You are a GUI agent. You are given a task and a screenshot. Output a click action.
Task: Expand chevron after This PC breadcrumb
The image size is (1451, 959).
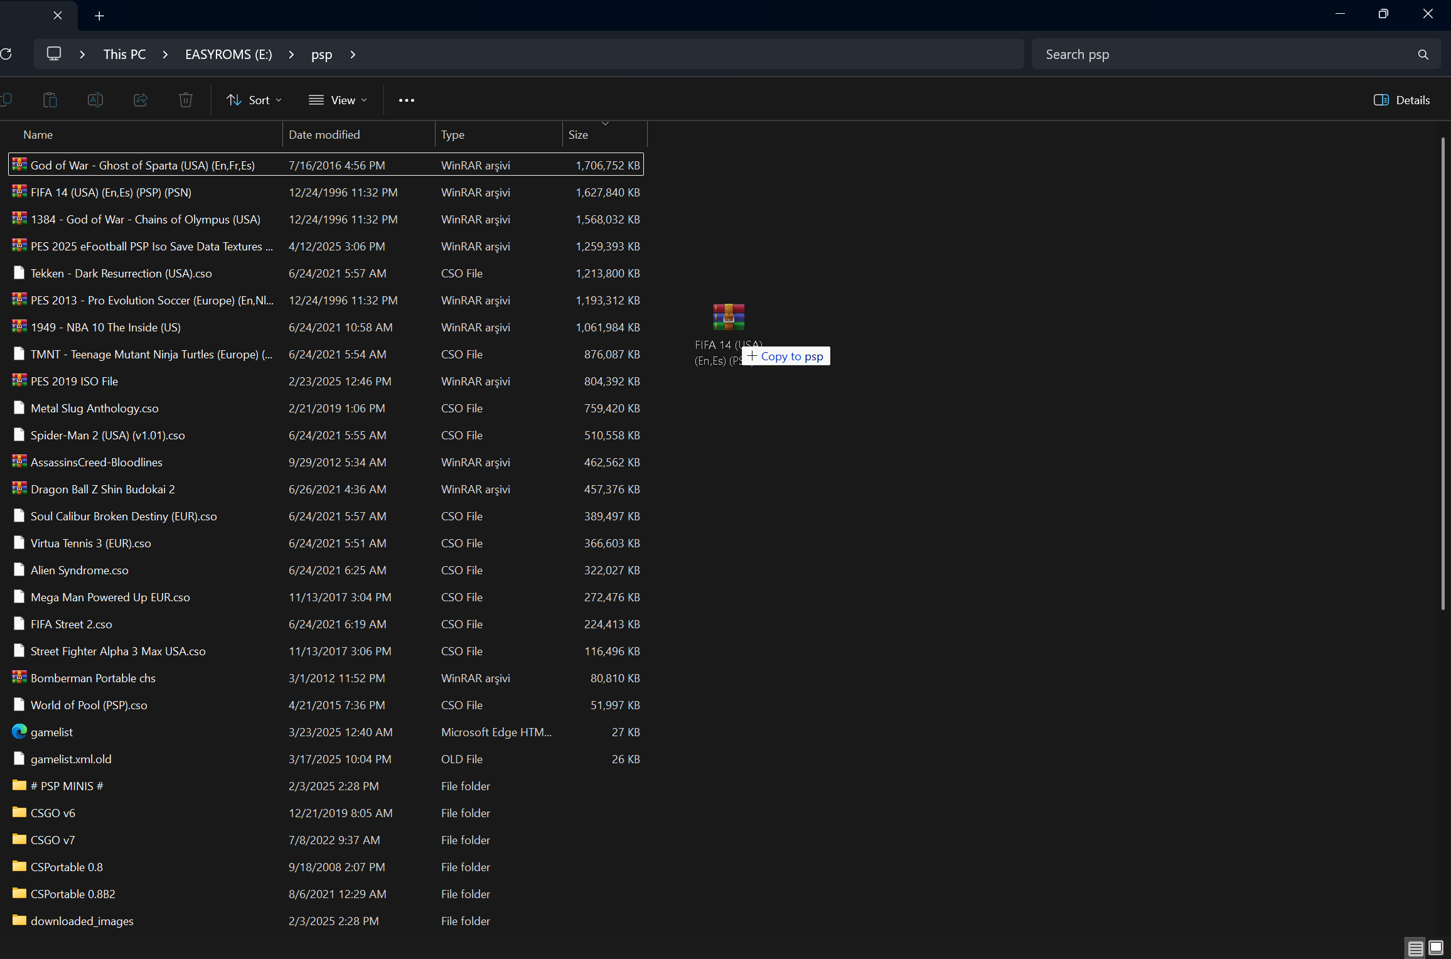(x=166, y=55)
